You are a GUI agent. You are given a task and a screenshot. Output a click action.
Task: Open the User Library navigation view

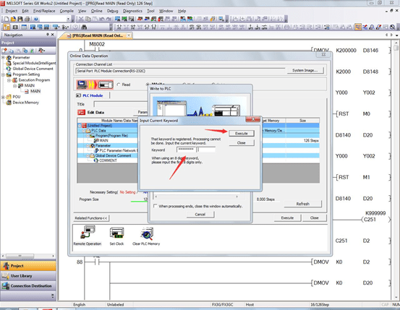click(x=28, y=276)
